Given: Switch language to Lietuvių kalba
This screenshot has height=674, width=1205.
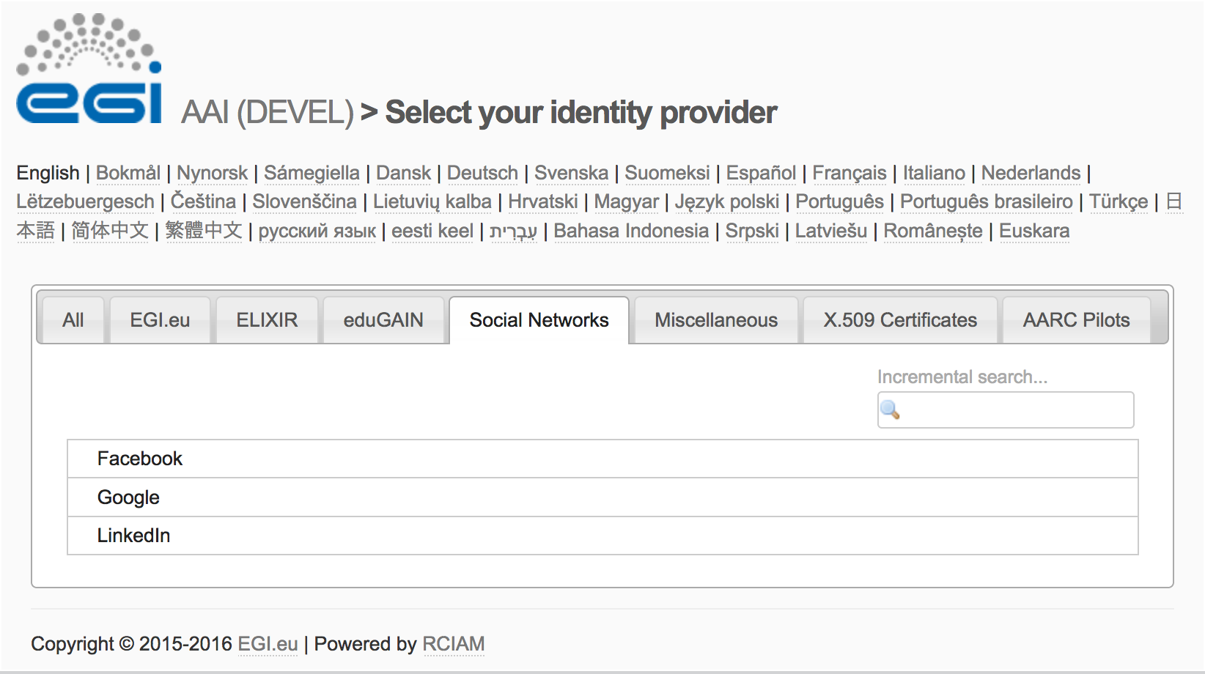Looking at the screenshot, I should coord(432,201).
